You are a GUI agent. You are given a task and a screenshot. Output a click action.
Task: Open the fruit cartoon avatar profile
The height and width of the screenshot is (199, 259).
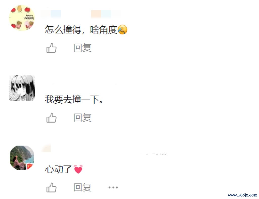[22, 18]
